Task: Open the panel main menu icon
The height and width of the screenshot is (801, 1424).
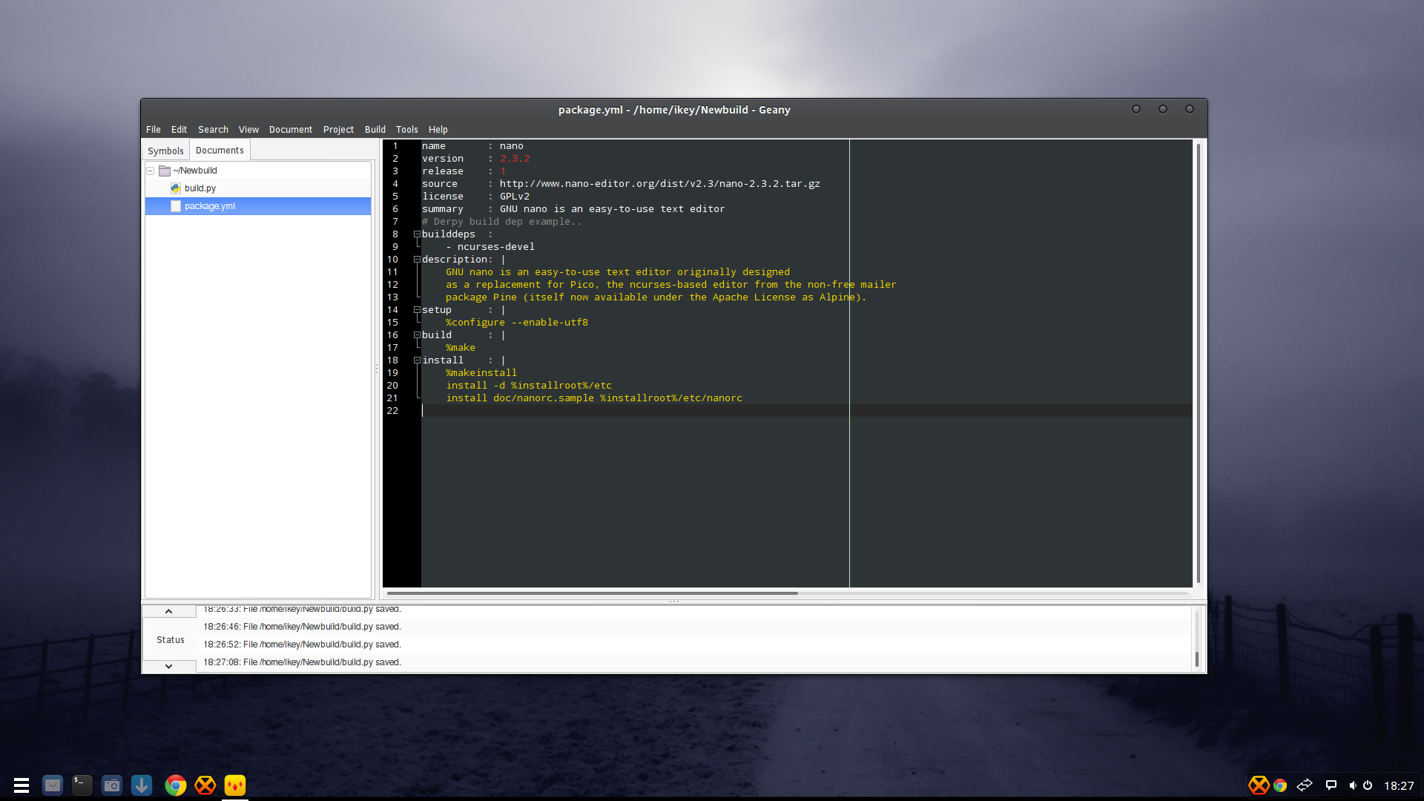Action: pos(22,785)
